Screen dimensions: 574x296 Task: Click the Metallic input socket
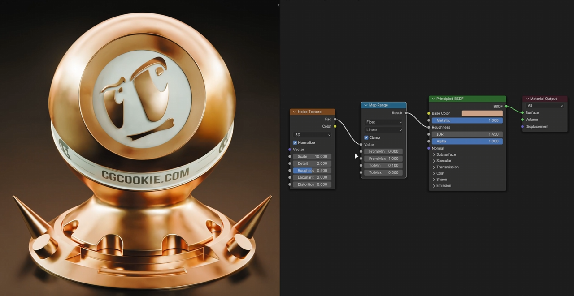[x=429, y=120]
